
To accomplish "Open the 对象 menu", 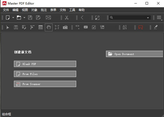I will (34, 10).
